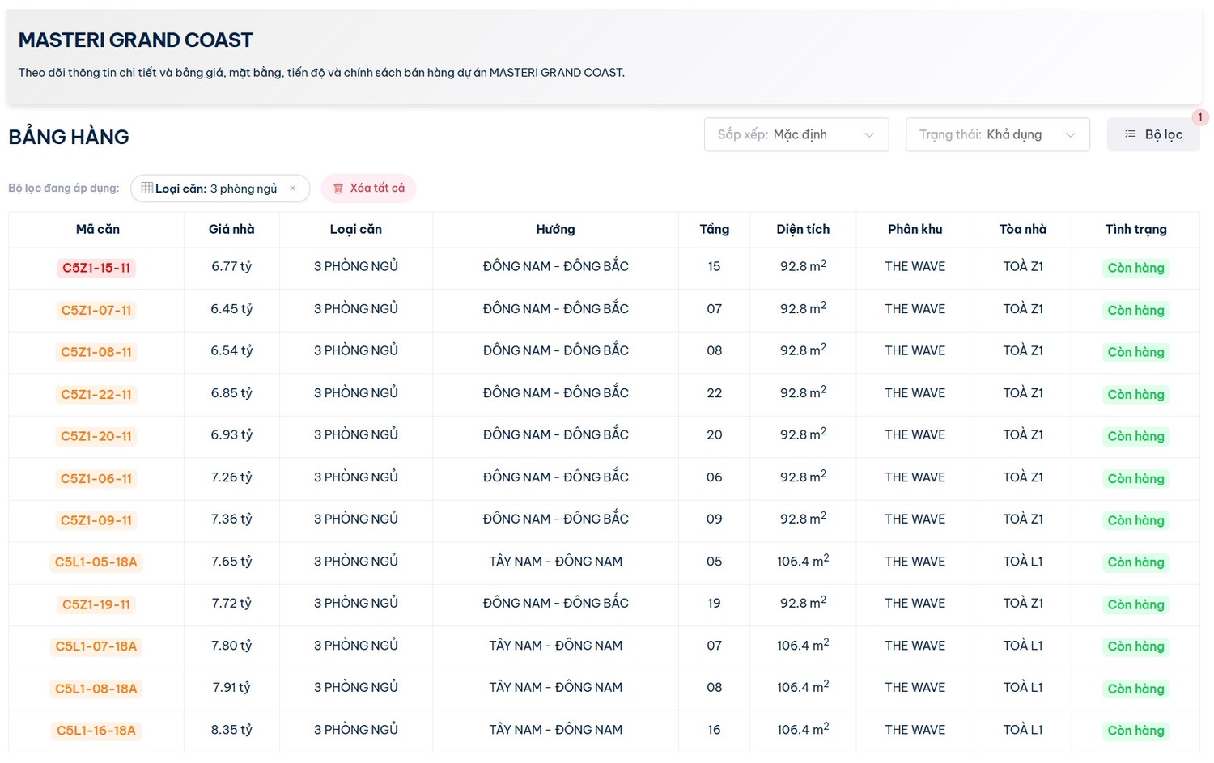
Task: Click the trash icon in Xóa tất cả
Action: (338, 189)
